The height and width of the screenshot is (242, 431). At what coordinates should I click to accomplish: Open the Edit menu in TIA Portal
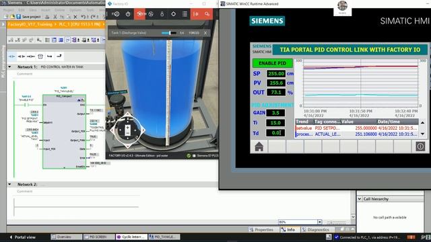click(x=22, y=10)
